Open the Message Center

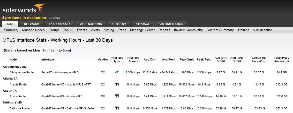142,30
